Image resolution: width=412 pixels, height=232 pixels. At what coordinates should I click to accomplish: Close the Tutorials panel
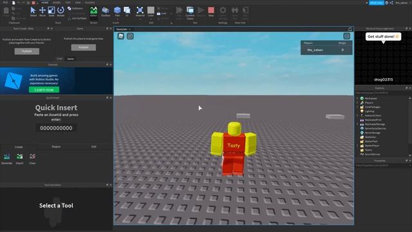point(111,64)
